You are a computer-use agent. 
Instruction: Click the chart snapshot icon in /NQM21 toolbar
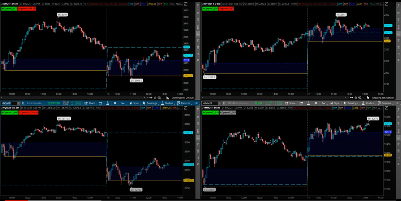pyautogui.click(x=101, y=103)
